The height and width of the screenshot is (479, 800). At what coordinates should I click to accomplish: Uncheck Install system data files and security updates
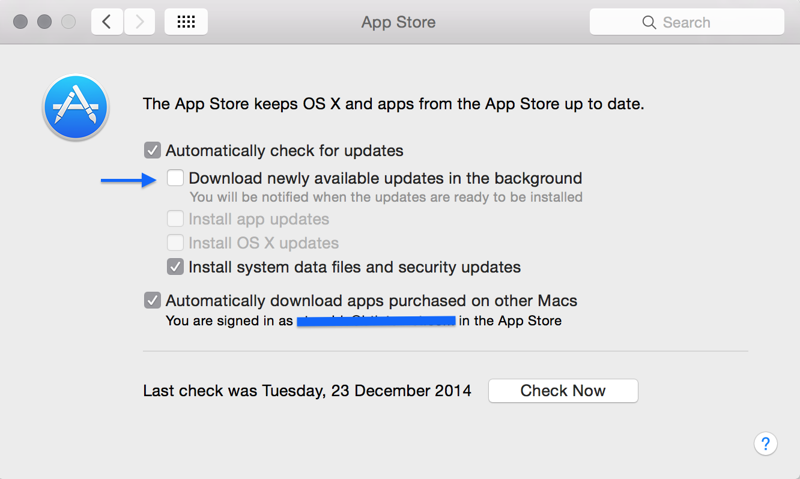(x=175, y=267)
